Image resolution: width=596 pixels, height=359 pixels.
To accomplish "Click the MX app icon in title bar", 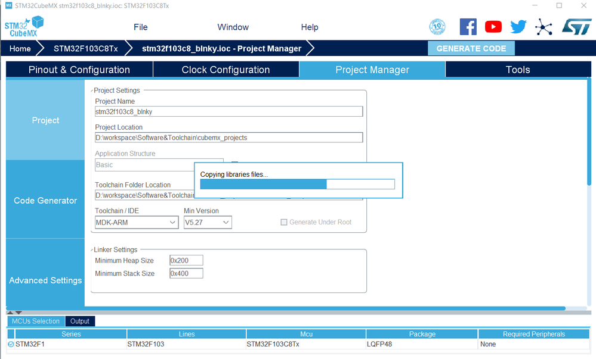I will (x=8, y=6).
